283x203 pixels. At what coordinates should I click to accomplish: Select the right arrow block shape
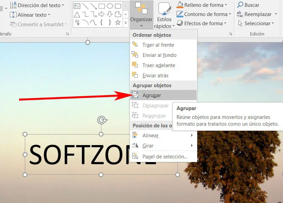pyautogui.click(x=102, y=14)
